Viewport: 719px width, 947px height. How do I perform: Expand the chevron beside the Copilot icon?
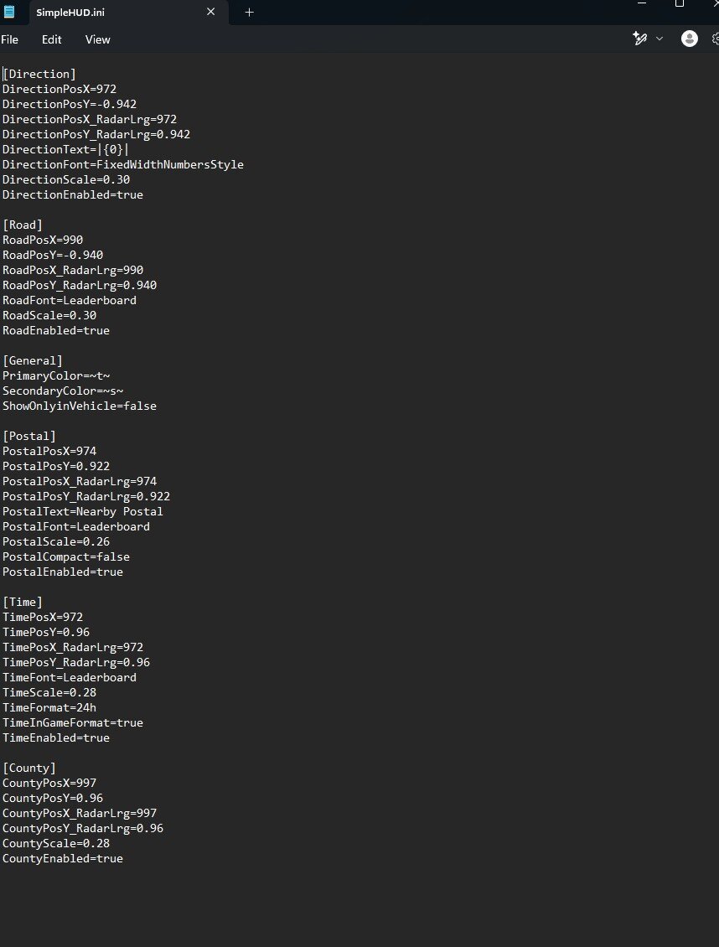(660, 39)
